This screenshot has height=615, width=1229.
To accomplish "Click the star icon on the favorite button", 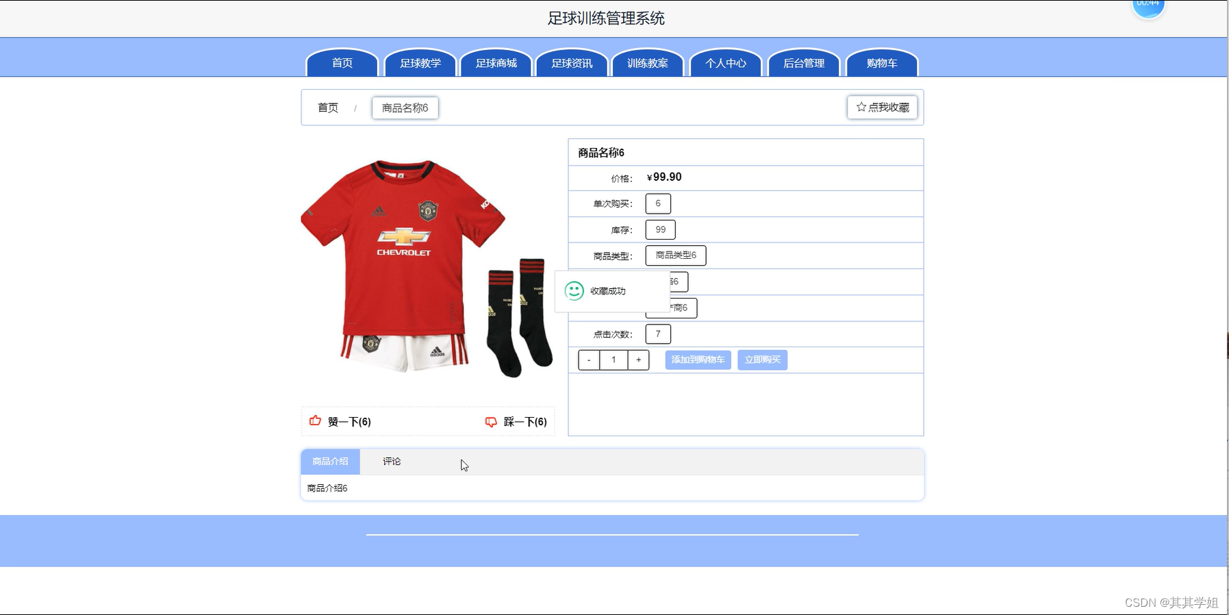I will coord(861,107).
